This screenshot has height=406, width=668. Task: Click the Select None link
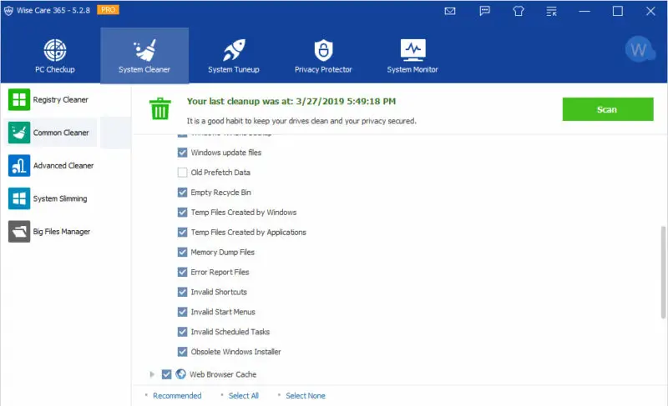(x=306, y=396)
